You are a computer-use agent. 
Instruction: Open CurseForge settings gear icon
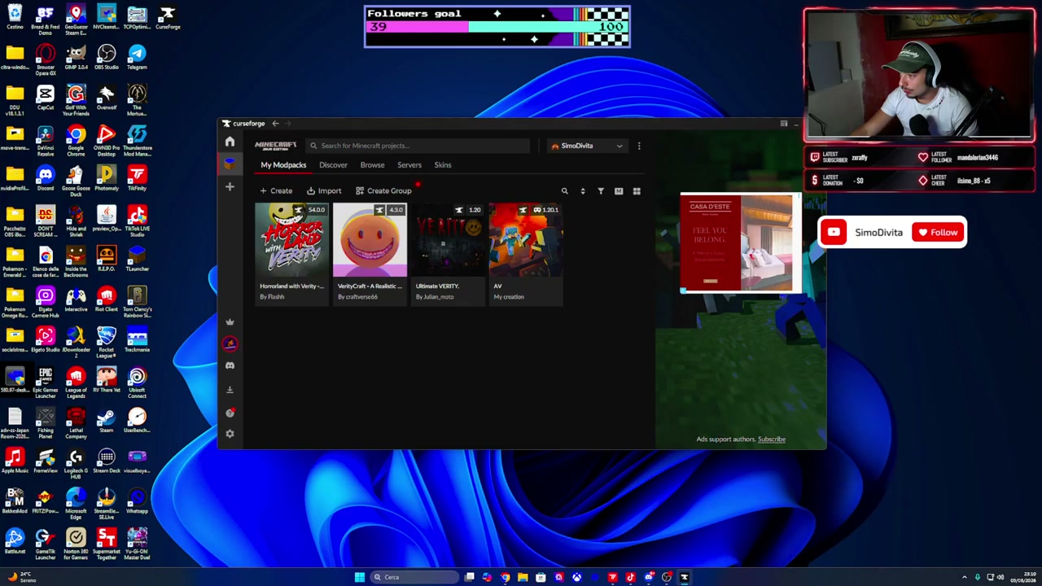(230, 434)
